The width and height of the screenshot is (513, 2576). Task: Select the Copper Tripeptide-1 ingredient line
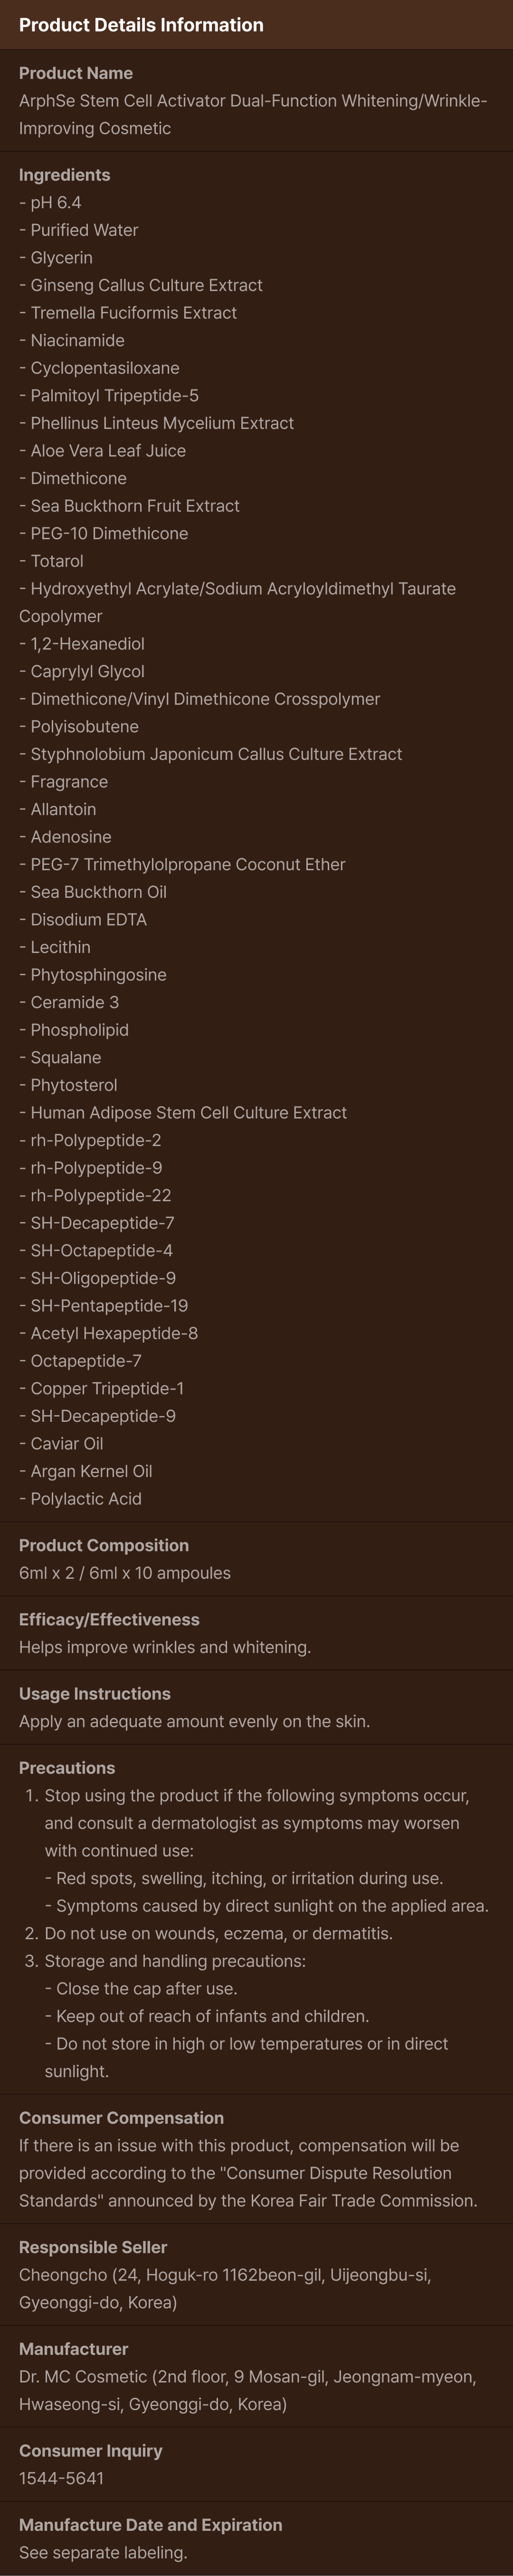102,1388
